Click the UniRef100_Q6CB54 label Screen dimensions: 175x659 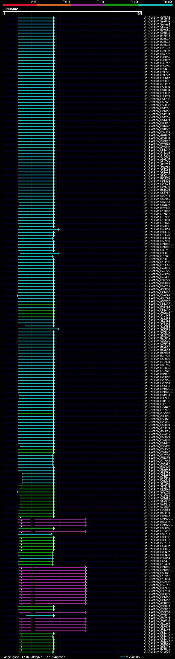point(157,229)
